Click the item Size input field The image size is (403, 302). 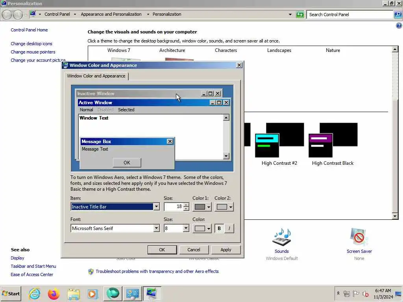[174, 207]
